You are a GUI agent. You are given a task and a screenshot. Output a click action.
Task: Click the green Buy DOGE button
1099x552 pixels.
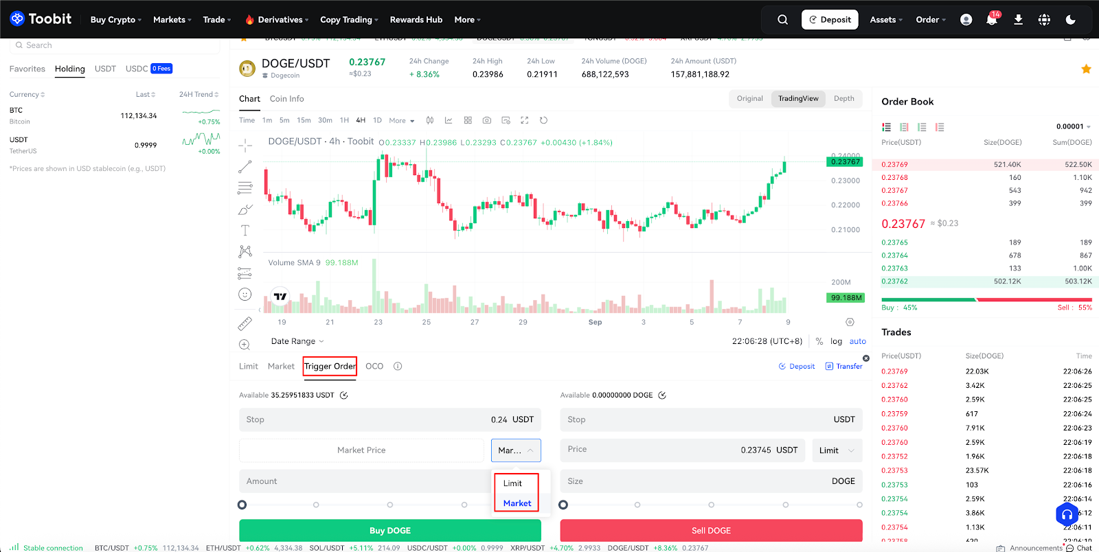[390, 531]
